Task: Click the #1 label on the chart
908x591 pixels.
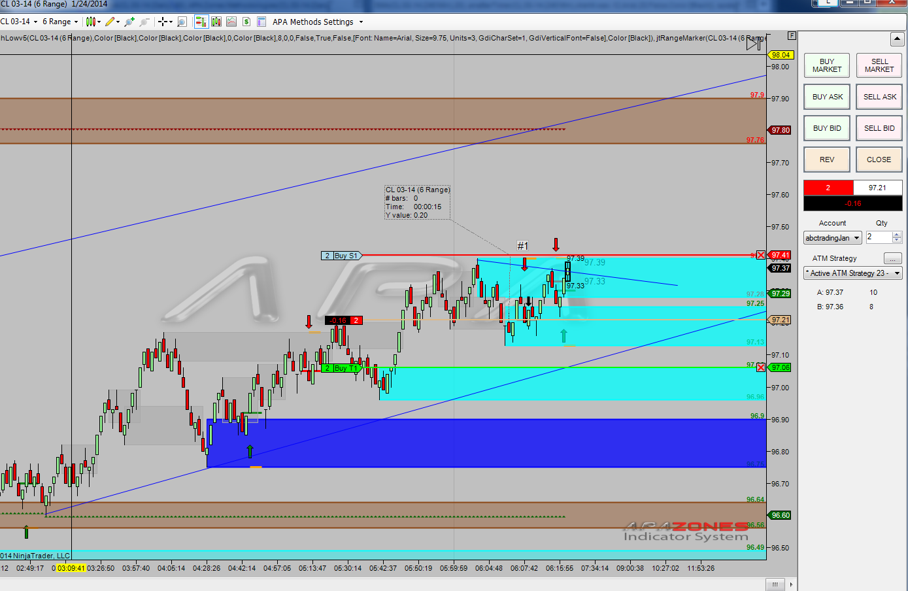Action: click(522, 246)
